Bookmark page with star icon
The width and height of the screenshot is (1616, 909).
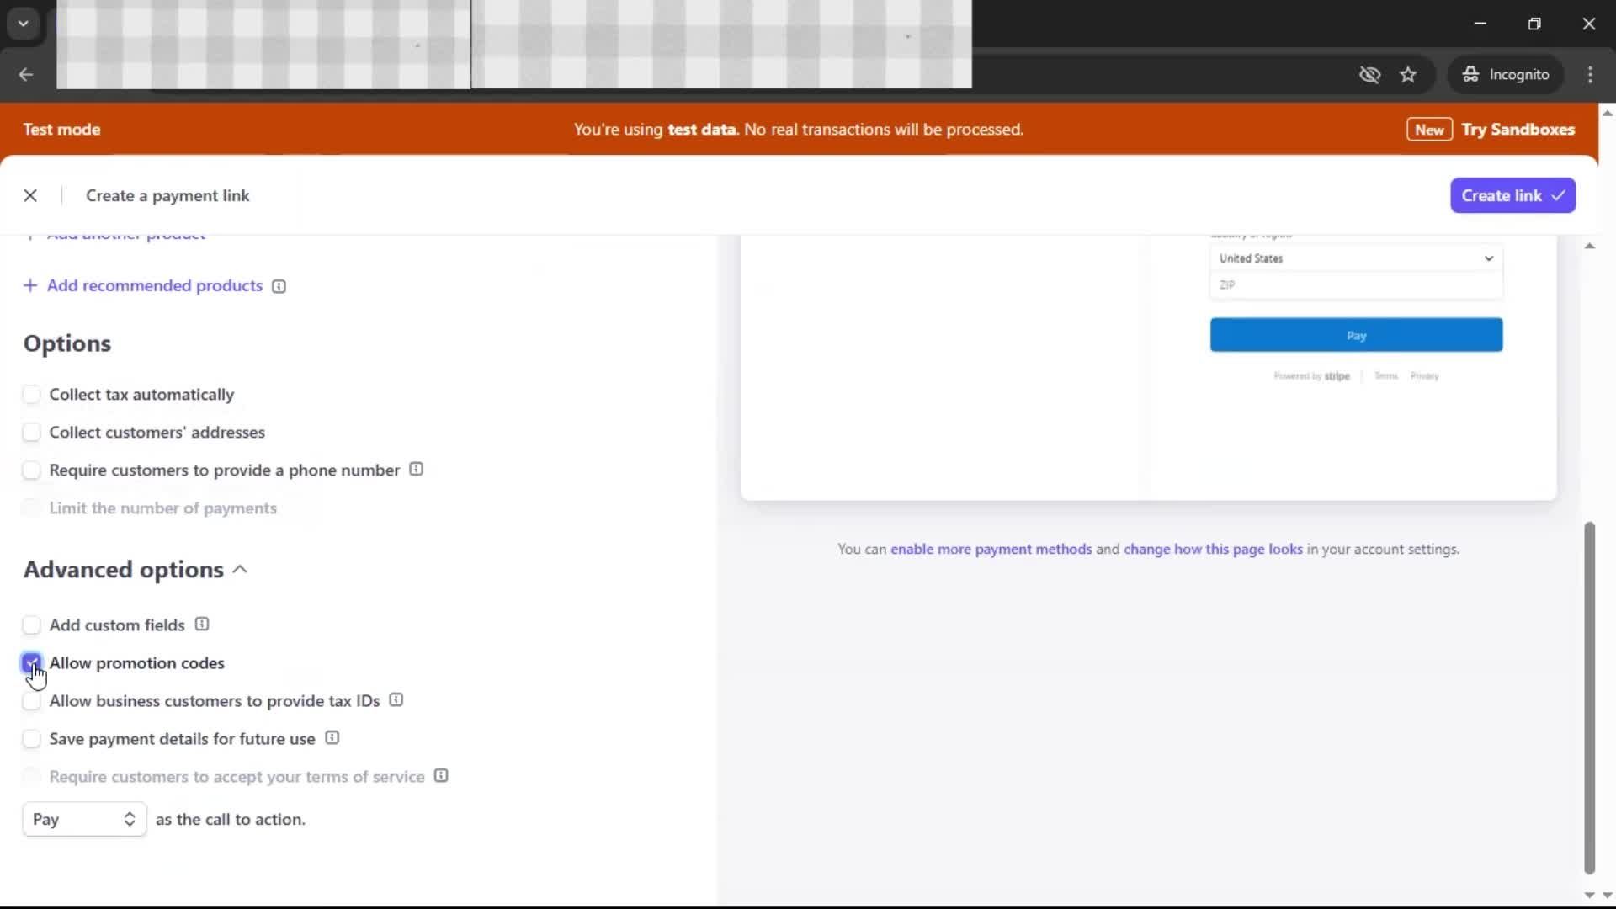click(1408, 75)
